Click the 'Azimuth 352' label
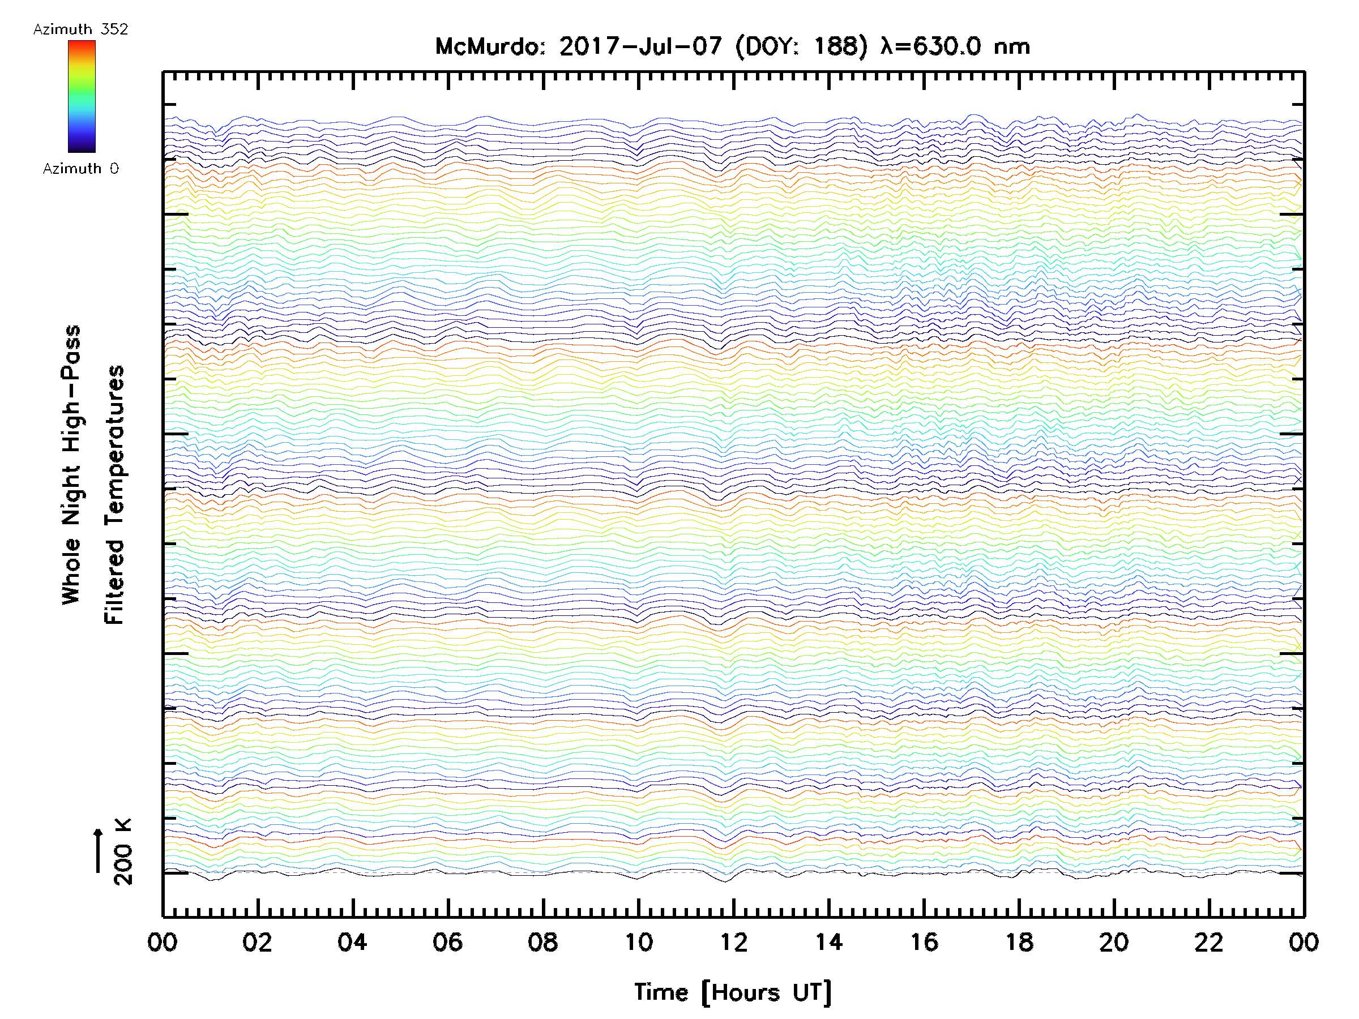The width and height of the screenshot is (1359, 1019). [80, 29]
